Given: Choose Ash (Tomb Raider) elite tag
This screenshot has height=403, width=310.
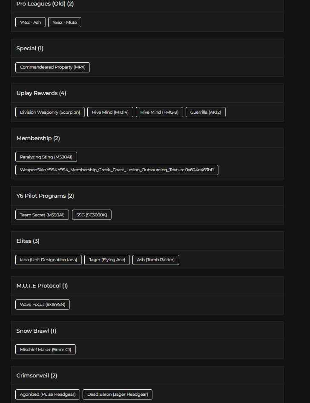Looking at the screenshot, I should (156, 259).
